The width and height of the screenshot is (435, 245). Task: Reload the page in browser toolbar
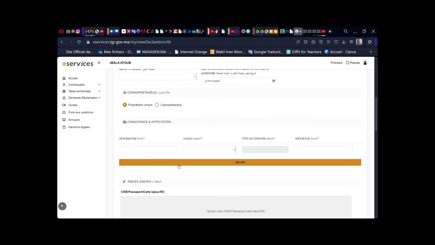pos(79,42)
